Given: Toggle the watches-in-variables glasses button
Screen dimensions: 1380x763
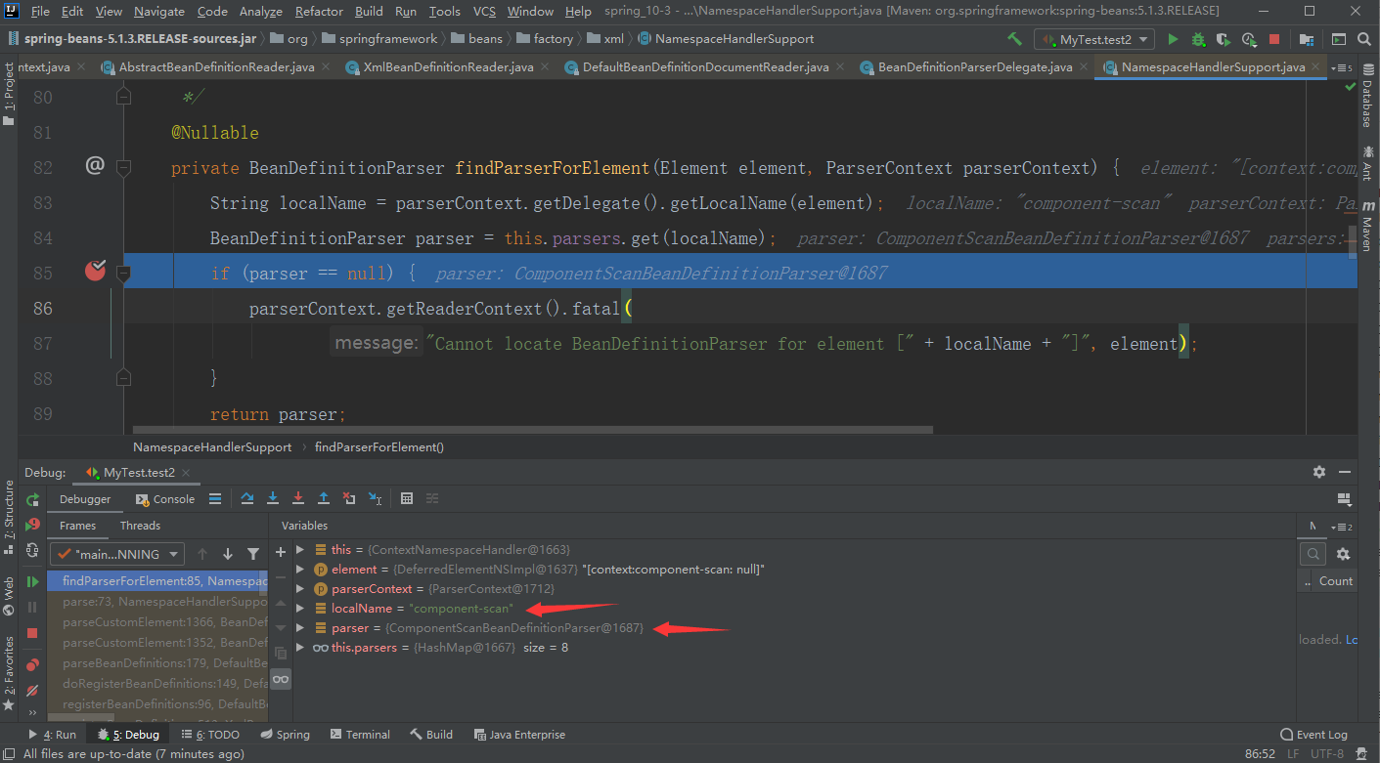Looking at the screenshot, I should 281,679.
